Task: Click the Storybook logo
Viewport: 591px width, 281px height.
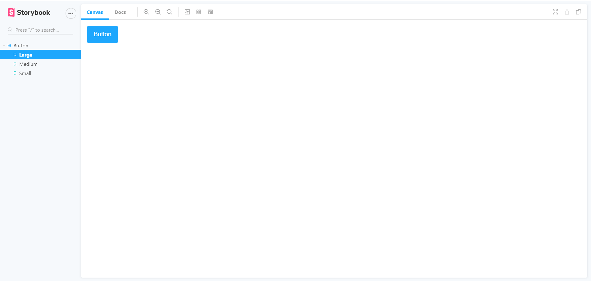Action: tap(29, 13)
